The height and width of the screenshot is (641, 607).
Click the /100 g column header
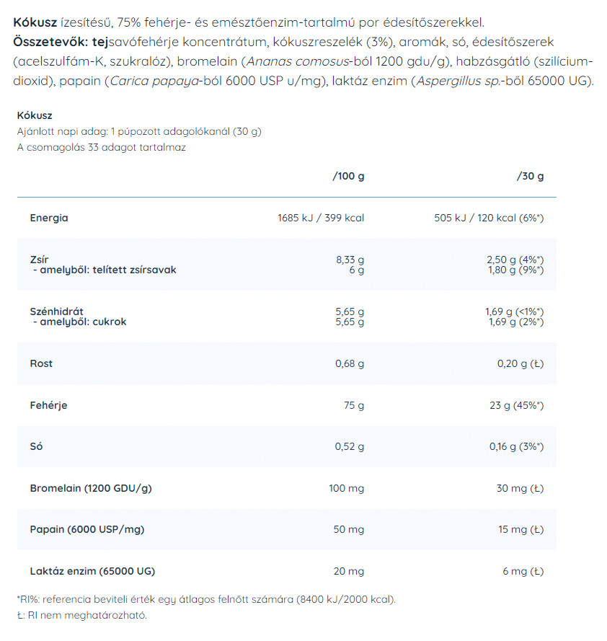coord(347,176)
